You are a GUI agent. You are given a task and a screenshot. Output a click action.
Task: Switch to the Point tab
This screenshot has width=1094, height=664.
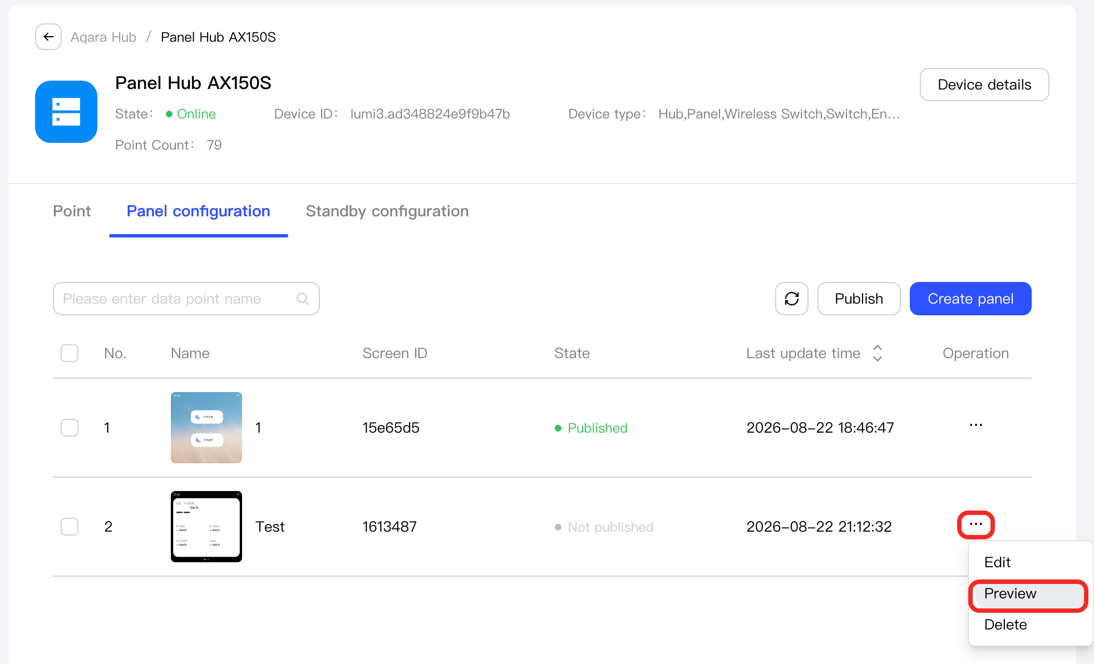(x=72, y=211)
